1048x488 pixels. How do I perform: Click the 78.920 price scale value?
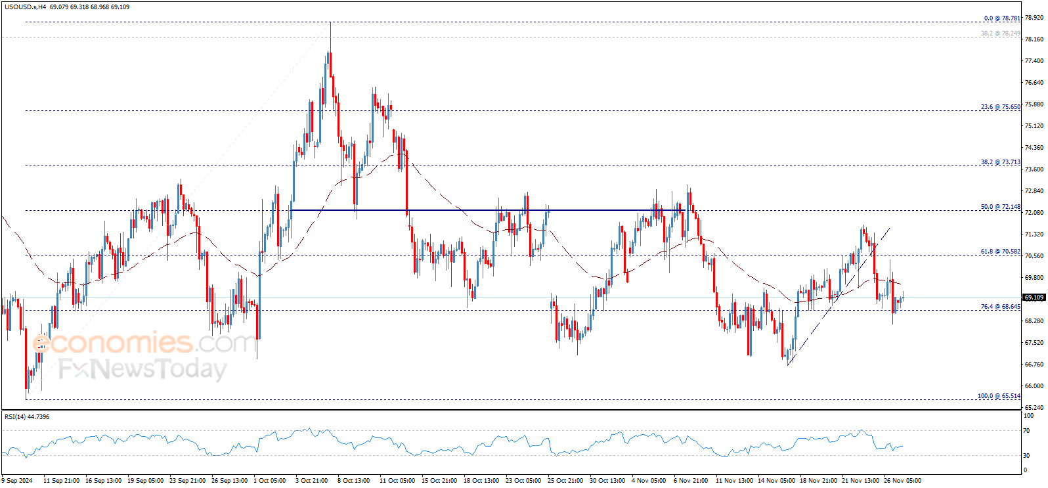point(1034,18)
